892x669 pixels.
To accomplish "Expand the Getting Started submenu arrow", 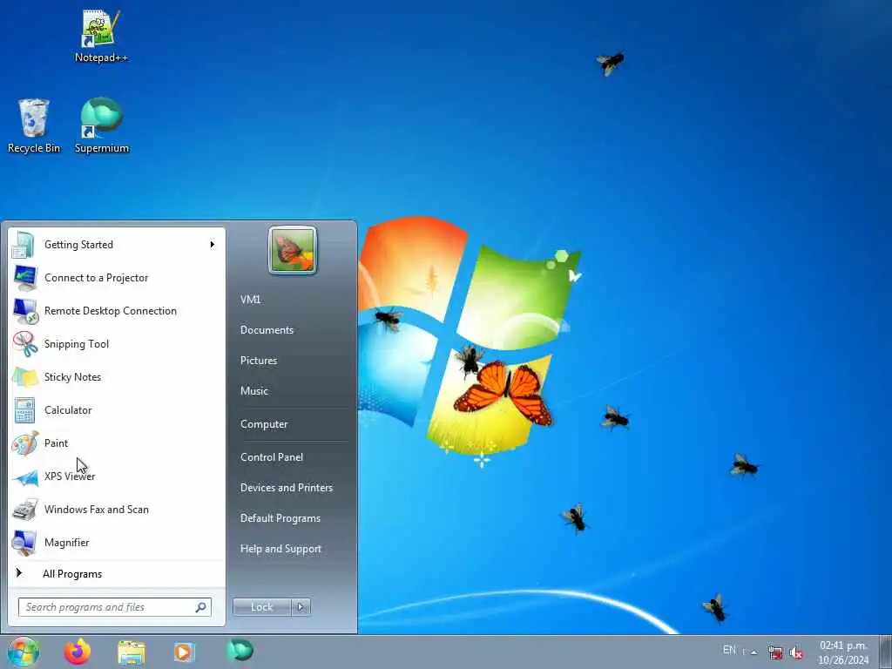I will [213, 245].
